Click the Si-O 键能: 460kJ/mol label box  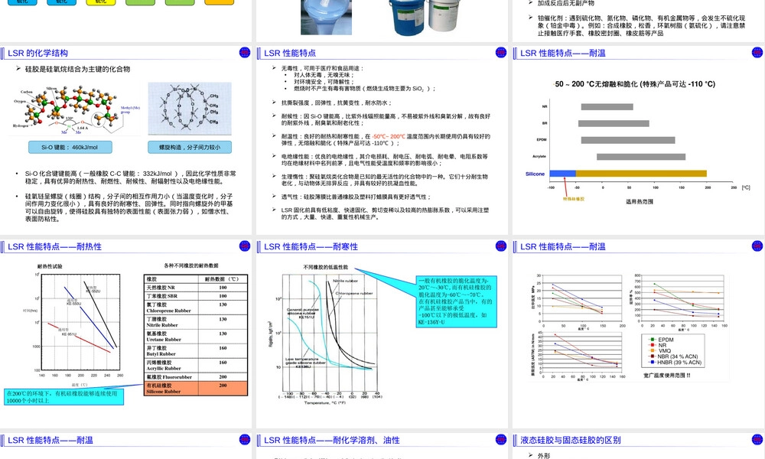pyautogui.click(x=70, y=148)
